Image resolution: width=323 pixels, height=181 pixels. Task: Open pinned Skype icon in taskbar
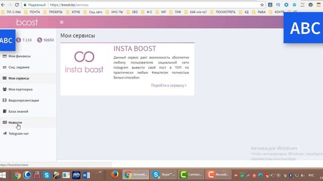[x=46, y=175]
